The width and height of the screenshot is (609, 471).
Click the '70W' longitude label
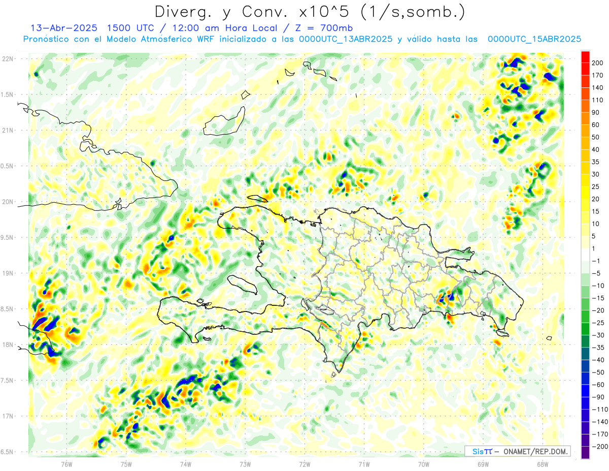[x=423, y=464]
